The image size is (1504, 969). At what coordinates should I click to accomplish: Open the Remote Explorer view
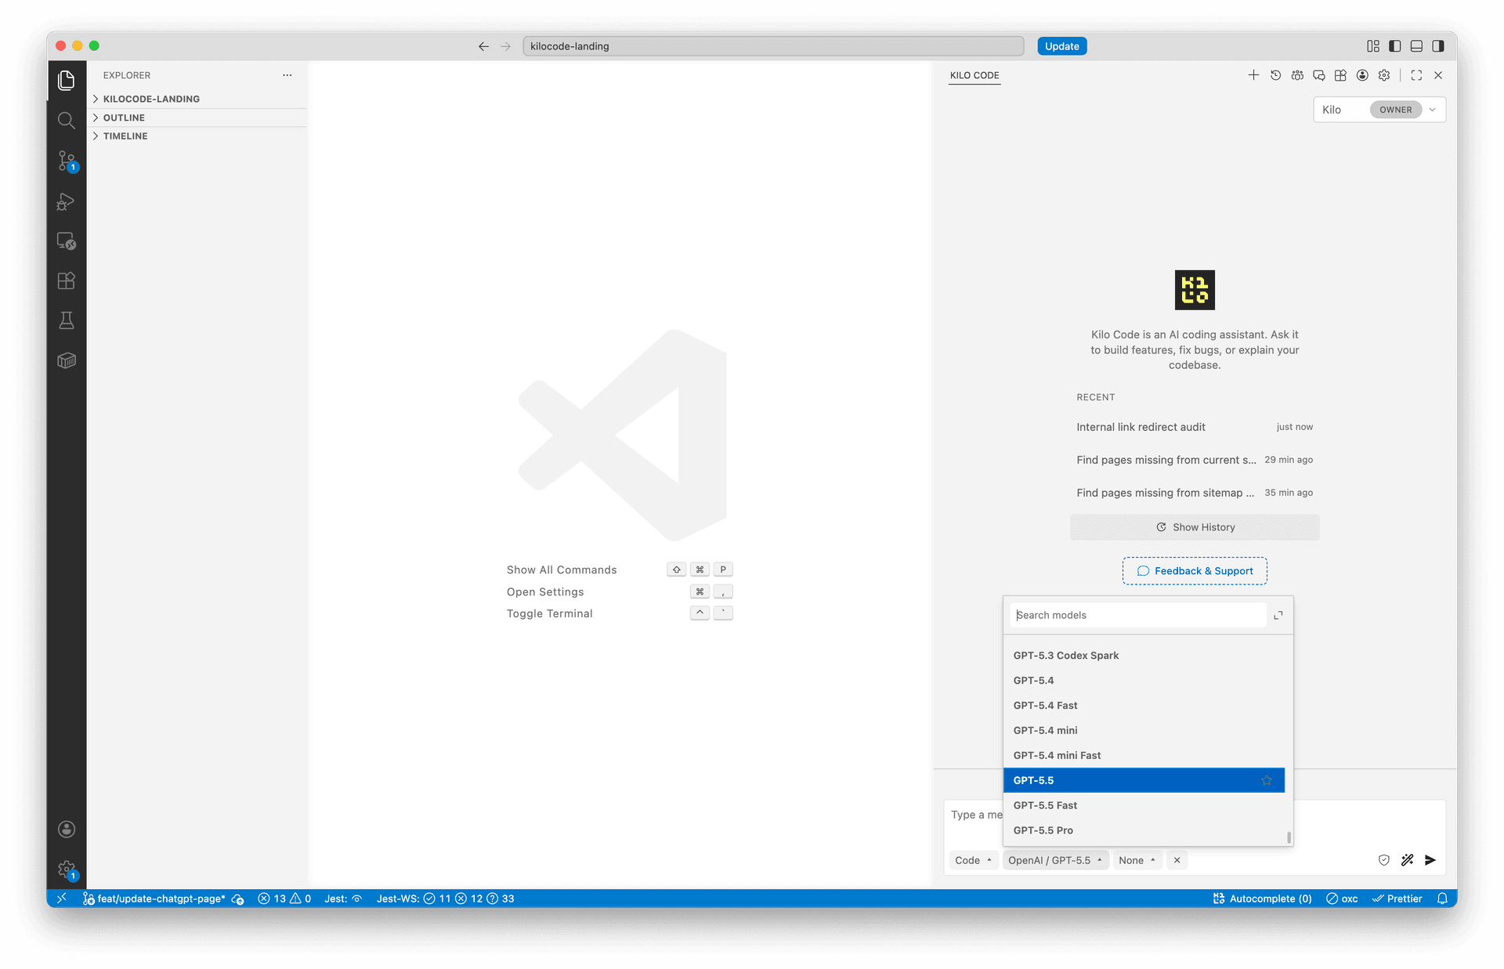pos(67,241)
